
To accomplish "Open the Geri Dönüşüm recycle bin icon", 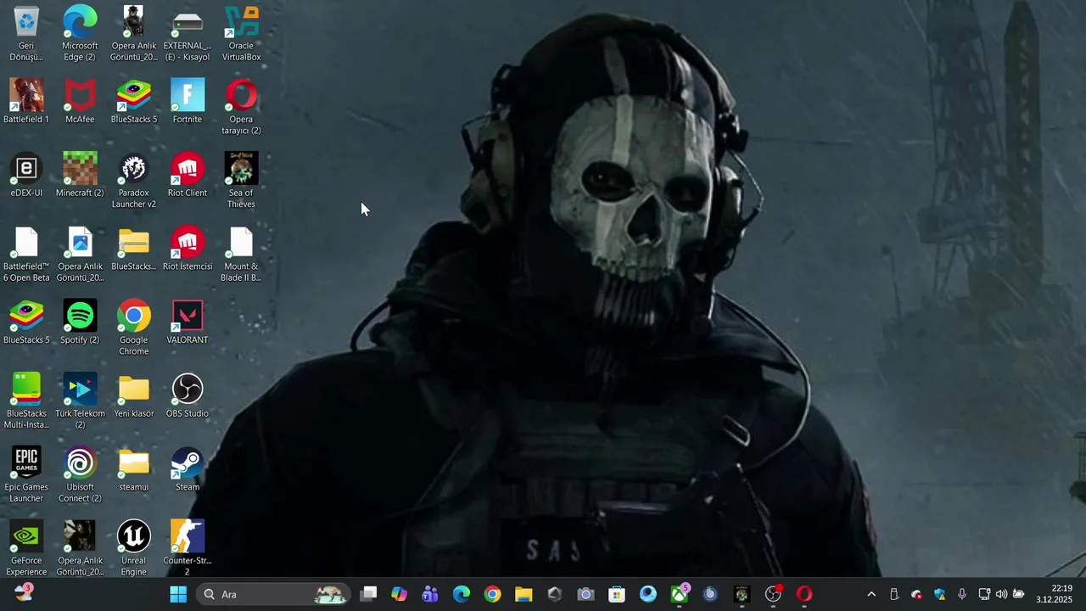I will [26, 34].
